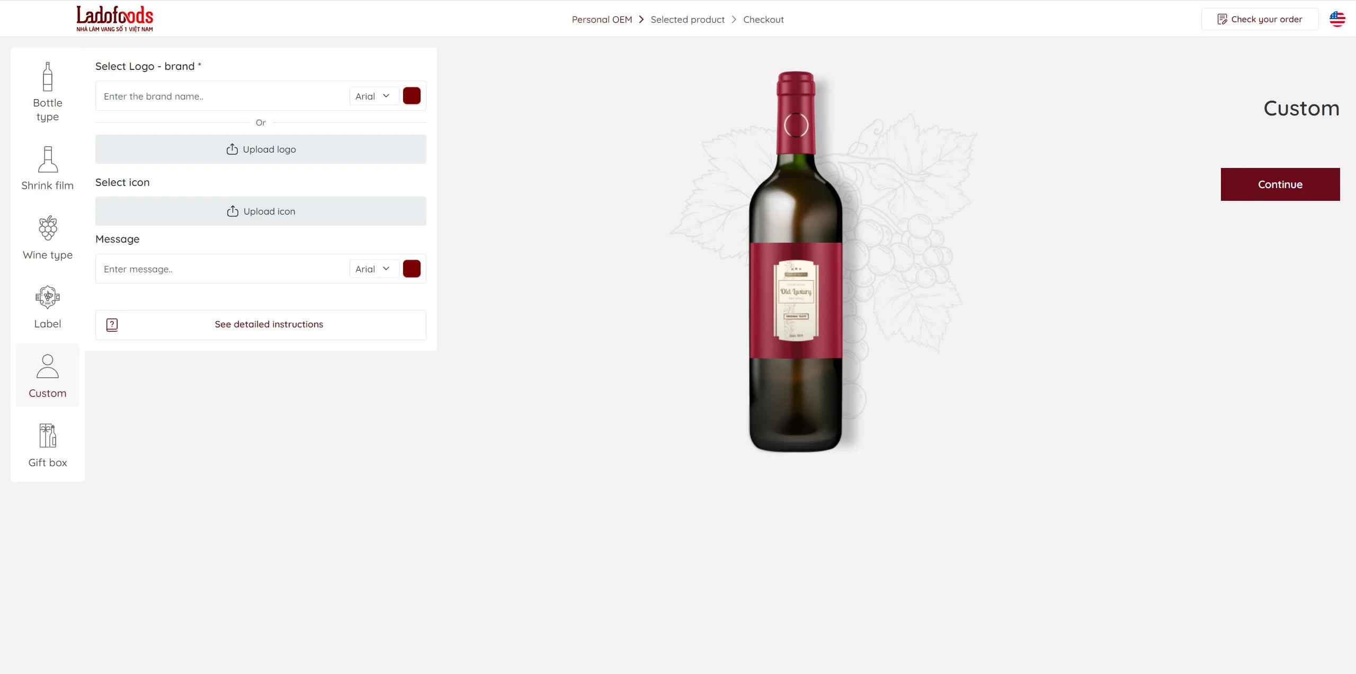Expand the brand name Arial font dropdown

(374, 96)
